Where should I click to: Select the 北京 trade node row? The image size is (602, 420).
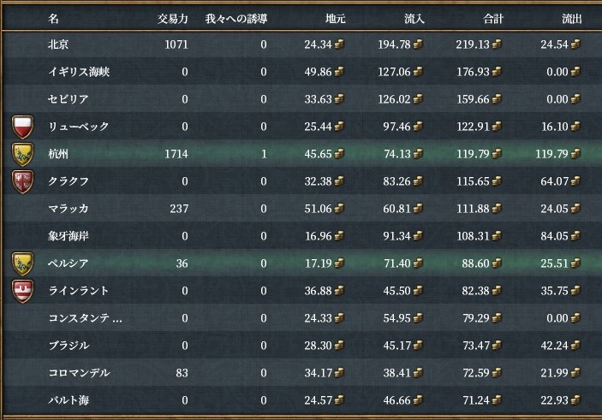[x=60, y=44]
